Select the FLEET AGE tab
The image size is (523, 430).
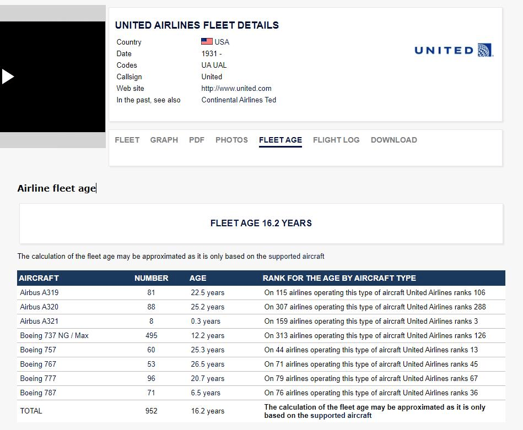(x=281, y=140)
